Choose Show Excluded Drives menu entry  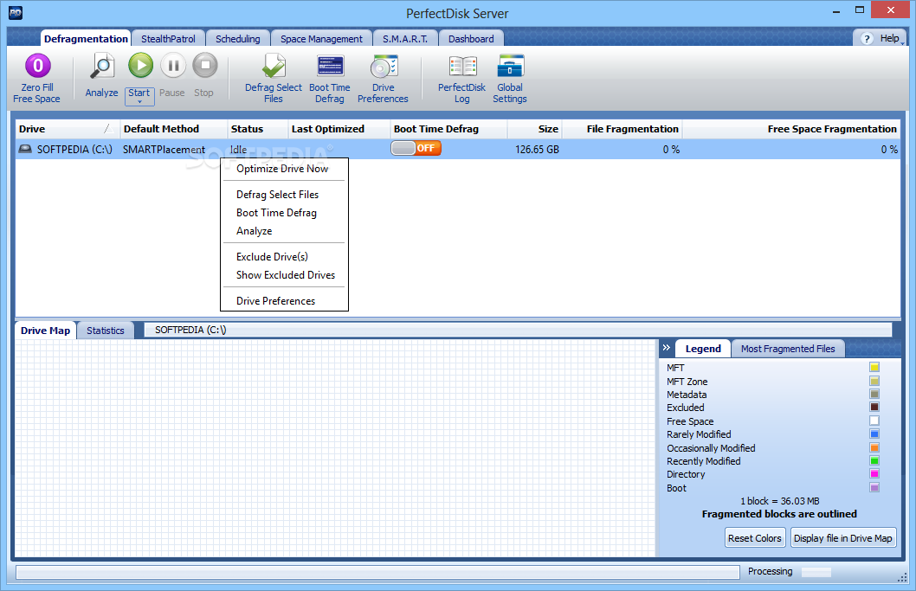pyautogui.click(x=285, y=274)
